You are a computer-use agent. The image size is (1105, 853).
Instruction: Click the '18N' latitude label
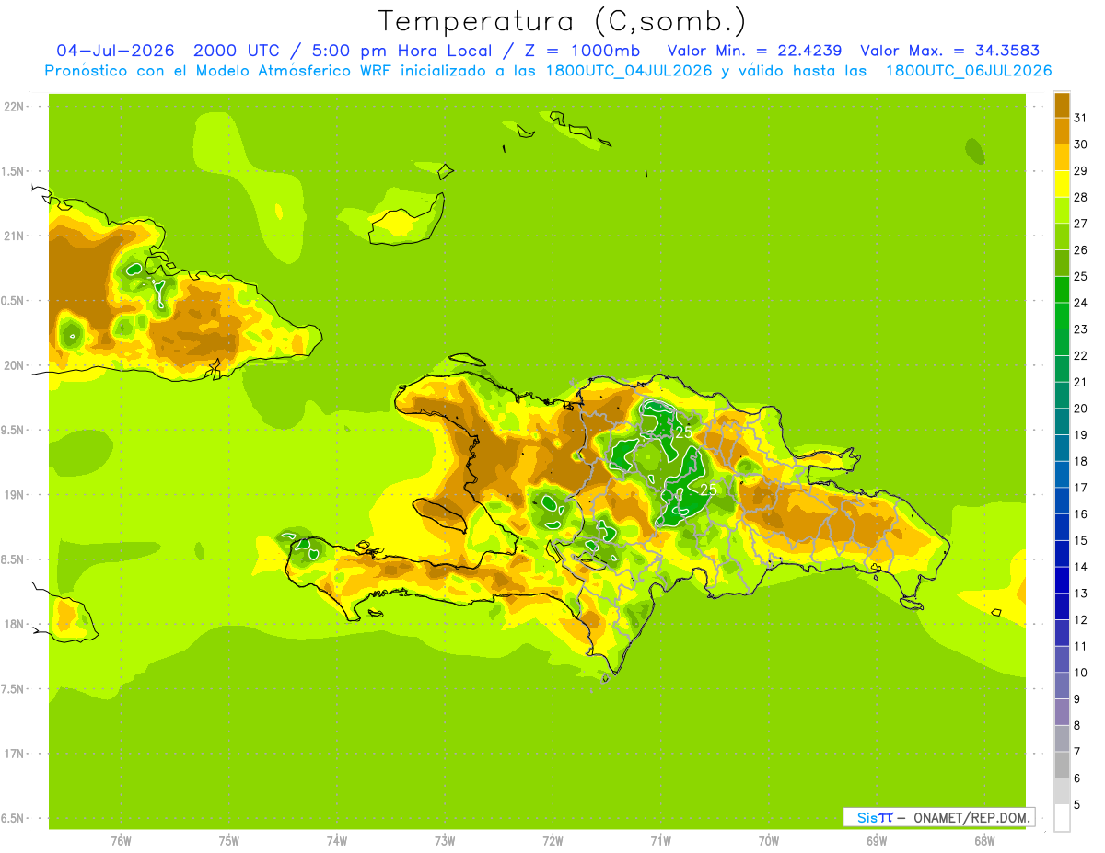pyautogui.click(x=15, y=625)
